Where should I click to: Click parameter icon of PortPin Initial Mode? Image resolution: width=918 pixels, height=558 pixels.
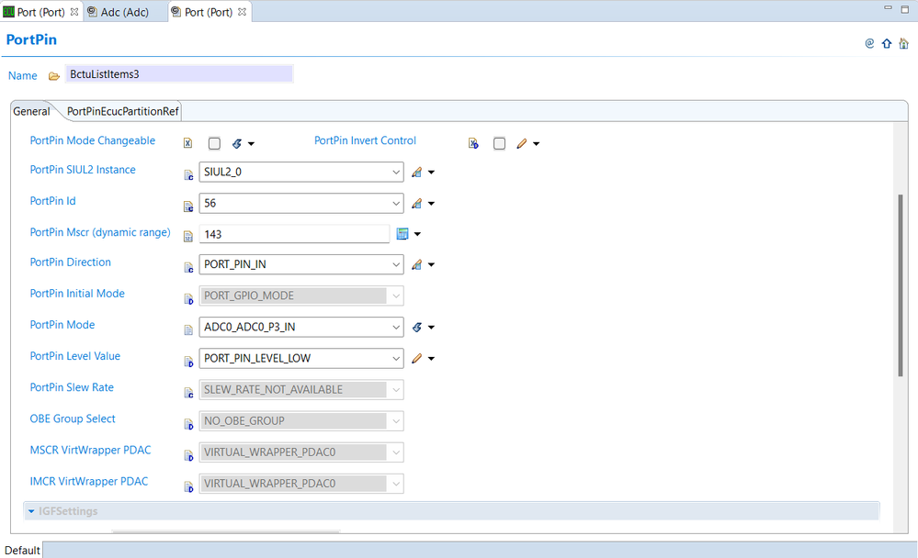188,299
